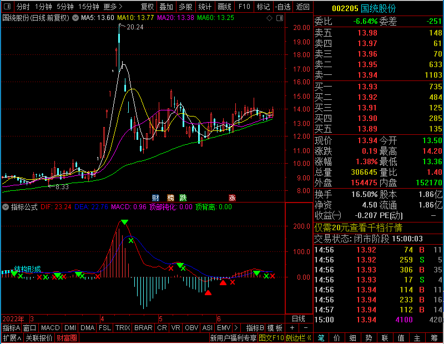Zoom in chart with plus button
The height and width of the screenshot is (344, 444).
pos(292,328)
